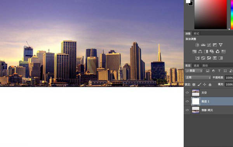The image size is (233, 147).
Task: Open the 路径 tab
Action: [x=205, y=66]
